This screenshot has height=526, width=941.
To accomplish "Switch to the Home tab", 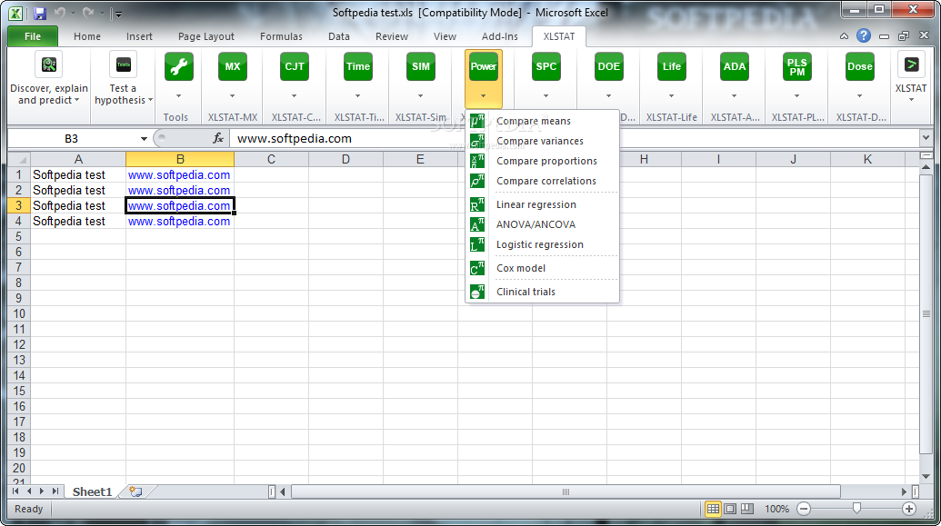I will click(x=87, y=36).
